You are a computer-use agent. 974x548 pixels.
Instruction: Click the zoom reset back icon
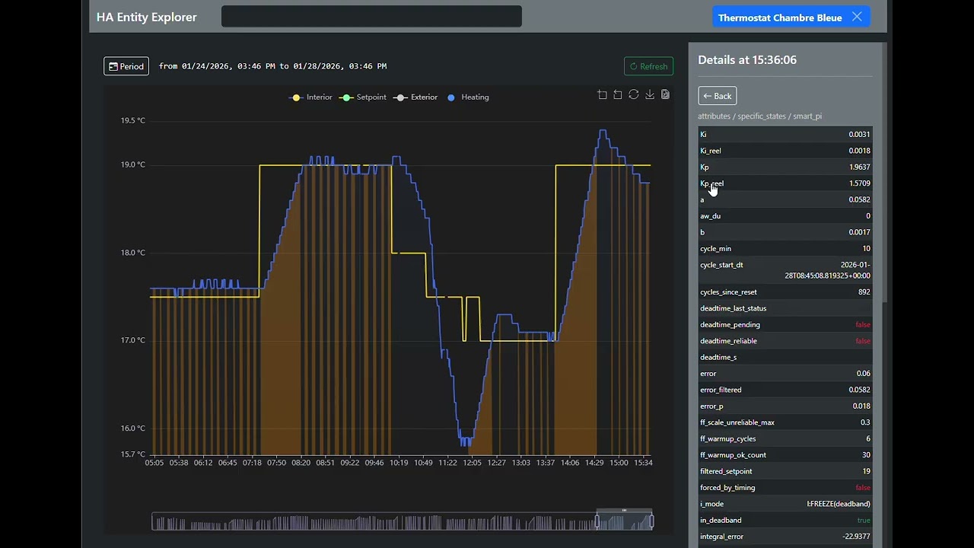click(x=618, y=94)
